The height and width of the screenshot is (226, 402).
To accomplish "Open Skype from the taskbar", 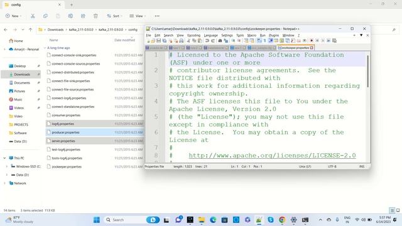I will pyautogui.click(x=271, y=220).
